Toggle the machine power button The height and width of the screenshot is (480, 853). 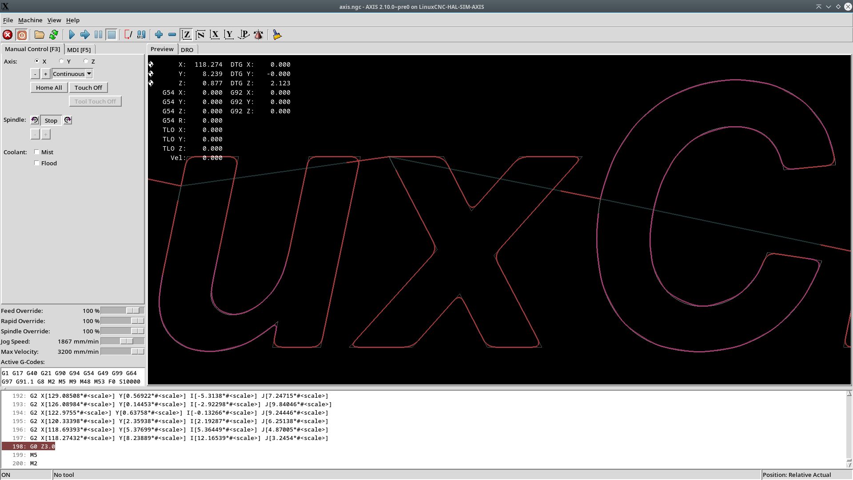pyautogui.click(x=21, y=35)
